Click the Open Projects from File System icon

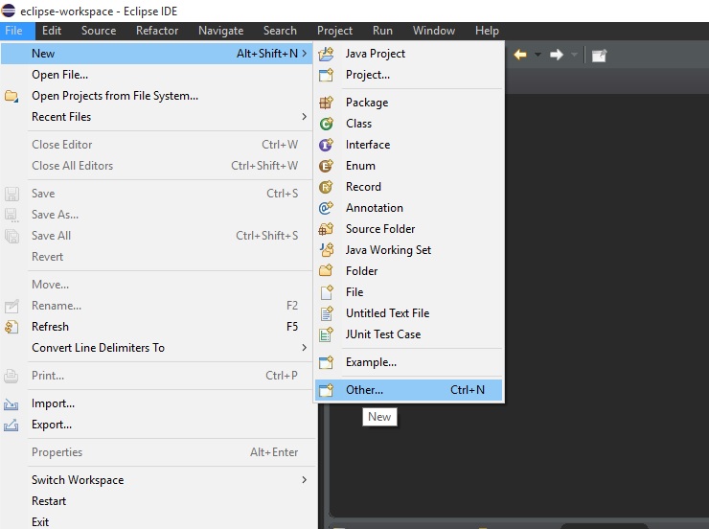pyautogui.click(x=11, y=96)
